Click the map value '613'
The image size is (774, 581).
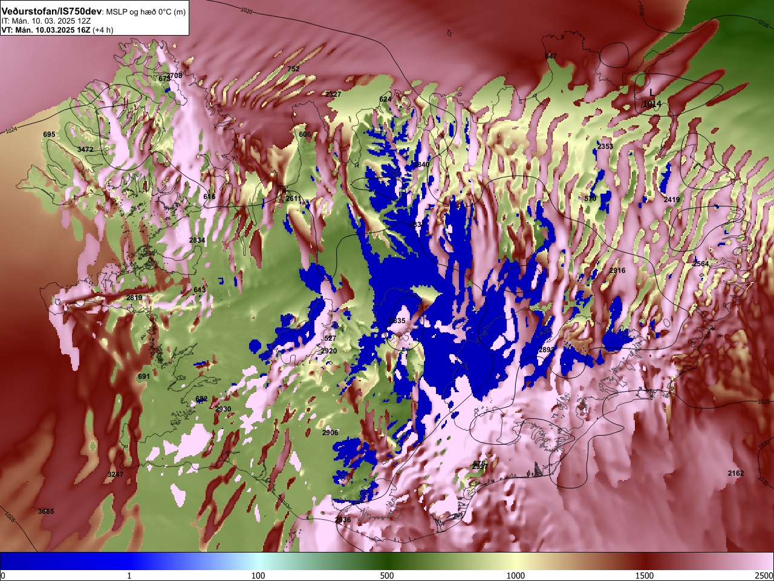click(200, 290)
